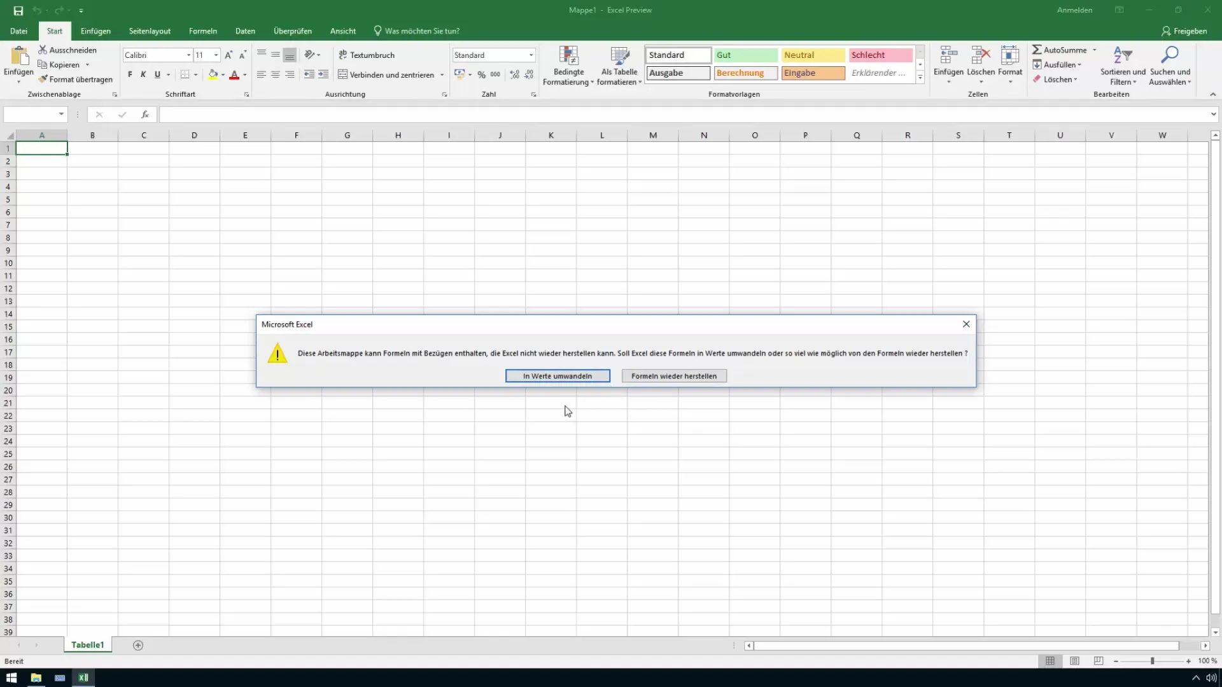Image resolution: width=1222 pixels, height=687 pixels.
Task: Toggle center text alignment
Action: [275, 74]
